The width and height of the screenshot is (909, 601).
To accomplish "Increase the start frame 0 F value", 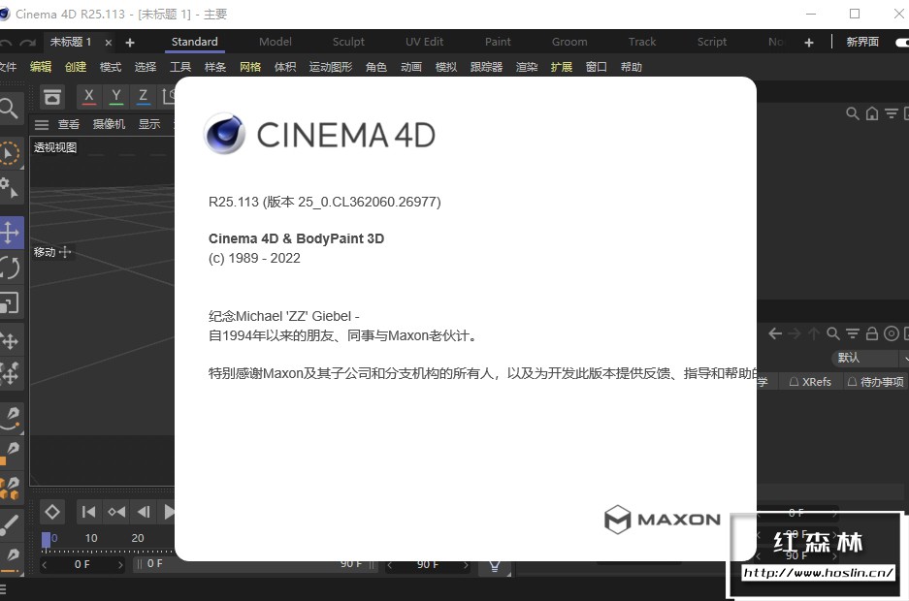I will [120, 565].
